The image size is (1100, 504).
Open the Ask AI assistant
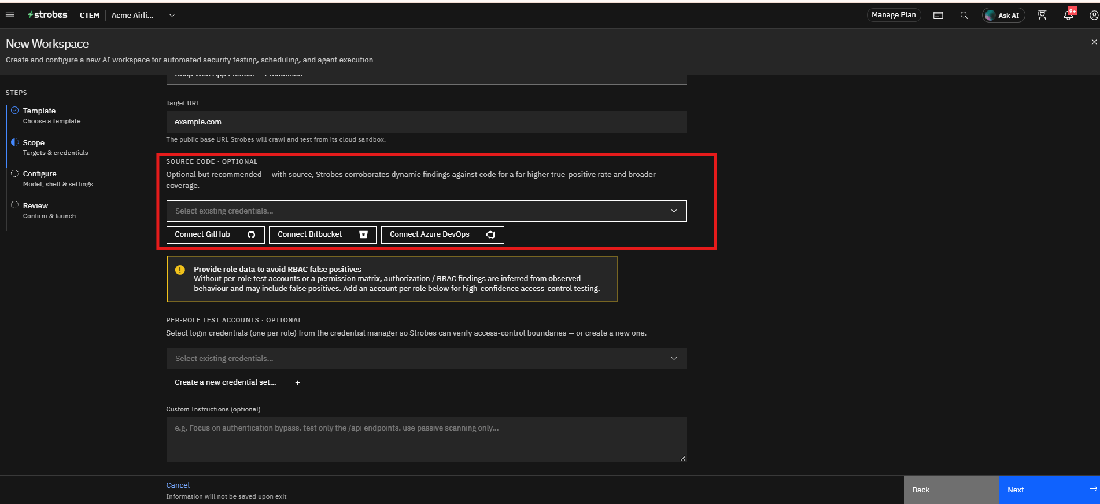[1003, 16]
